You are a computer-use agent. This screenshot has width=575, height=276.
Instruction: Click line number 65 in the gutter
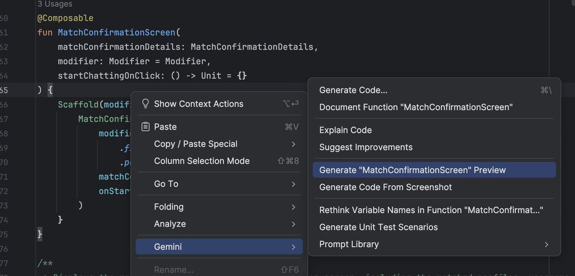click(29, 90)
